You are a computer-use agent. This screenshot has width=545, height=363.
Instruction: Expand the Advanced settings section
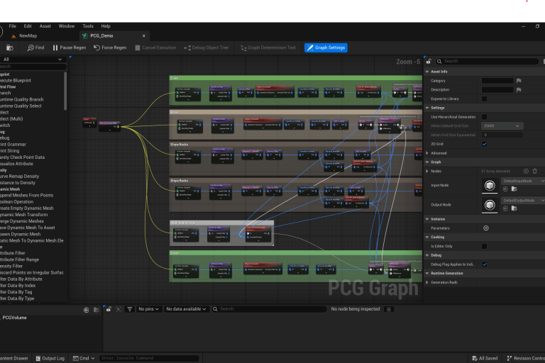pos(427,153)
